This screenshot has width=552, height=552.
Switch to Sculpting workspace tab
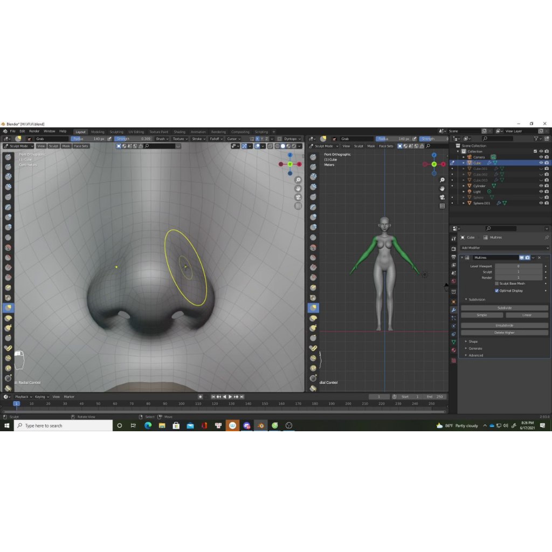[x=116, y=132]
